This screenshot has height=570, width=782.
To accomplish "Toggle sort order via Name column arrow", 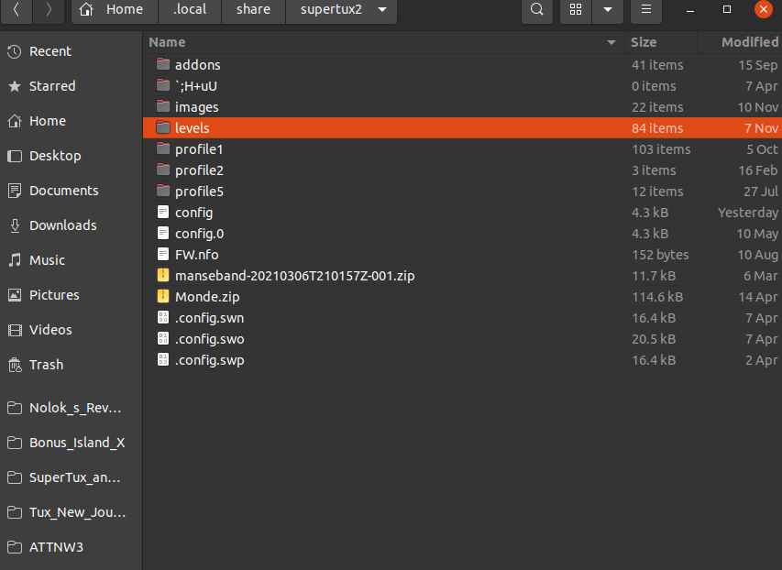I will click(x=611, y=43).
